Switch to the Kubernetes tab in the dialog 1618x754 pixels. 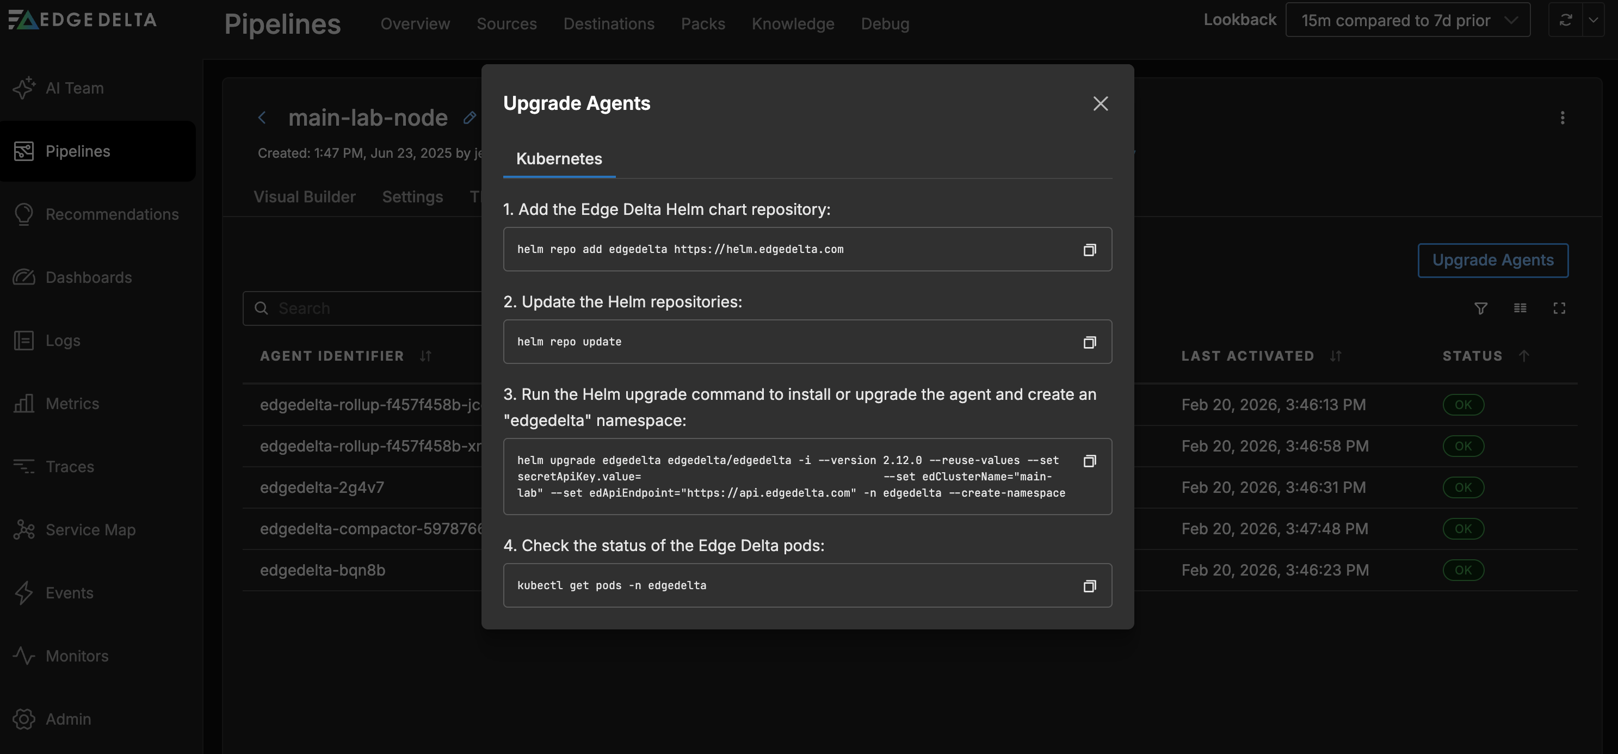point(558,159)
